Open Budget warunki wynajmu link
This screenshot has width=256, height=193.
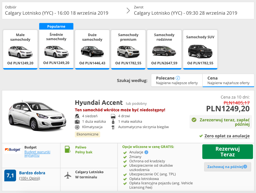click(x=37, y=153)
